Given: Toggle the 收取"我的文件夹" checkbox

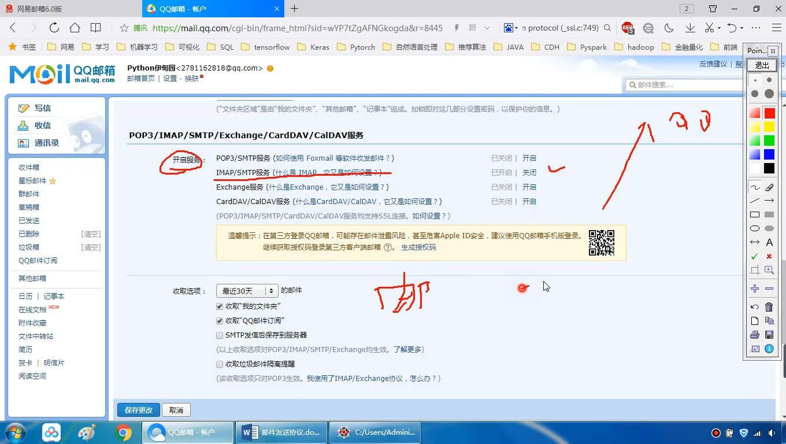Looking at the screenshot, I should (220, 306).
